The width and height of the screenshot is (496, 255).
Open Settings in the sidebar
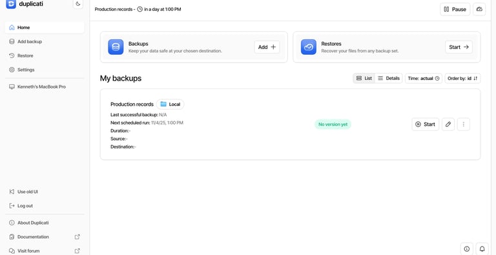45,70
